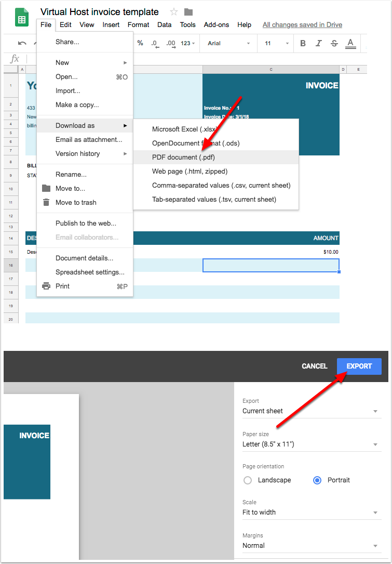Open the Margins Normal dropdown
The height and width of the screenshot is (564, 392).
click(312, 546)
